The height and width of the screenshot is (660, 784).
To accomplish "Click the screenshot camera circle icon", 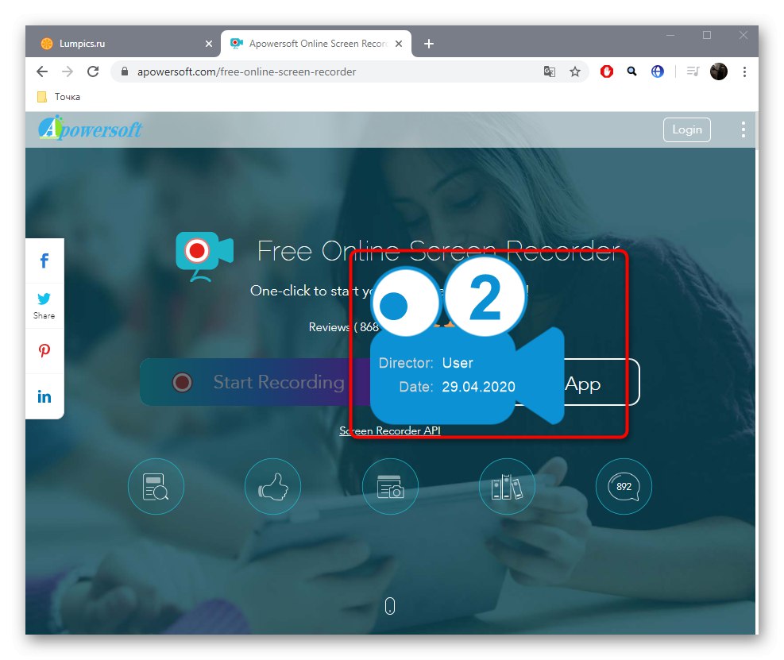I will coord(390,487).
